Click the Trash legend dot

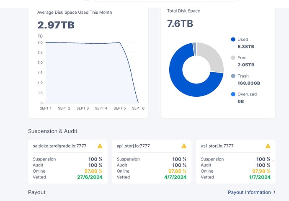click(233, 76)
